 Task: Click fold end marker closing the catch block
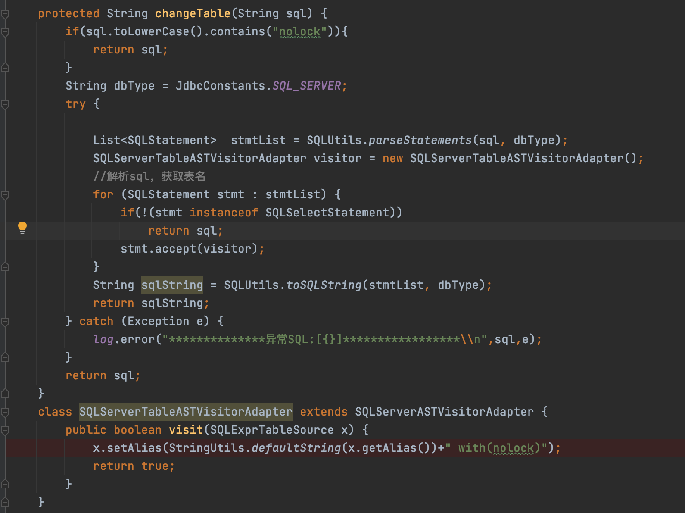(5, 357)
